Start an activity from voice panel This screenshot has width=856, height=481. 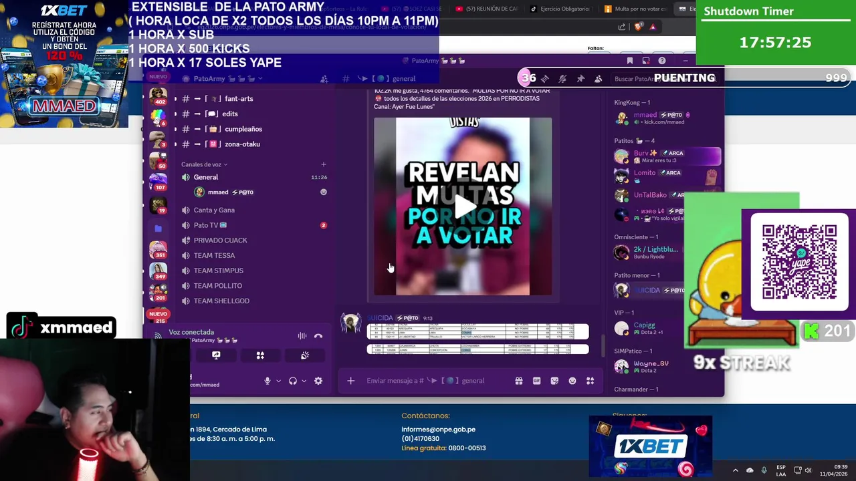click(x=260, y=355)
